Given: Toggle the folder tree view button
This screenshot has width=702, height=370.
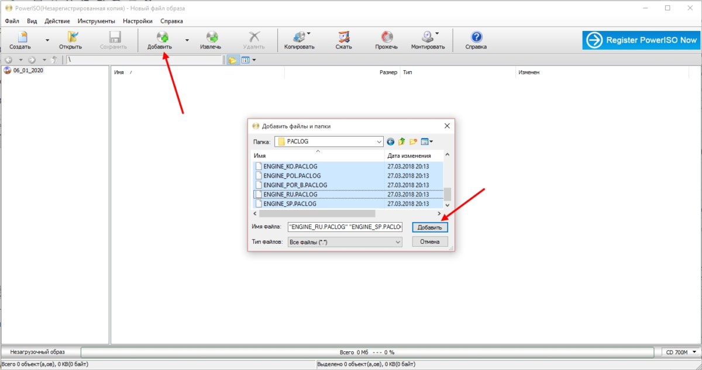Looking at the screenshot, I should click(232, 60).
